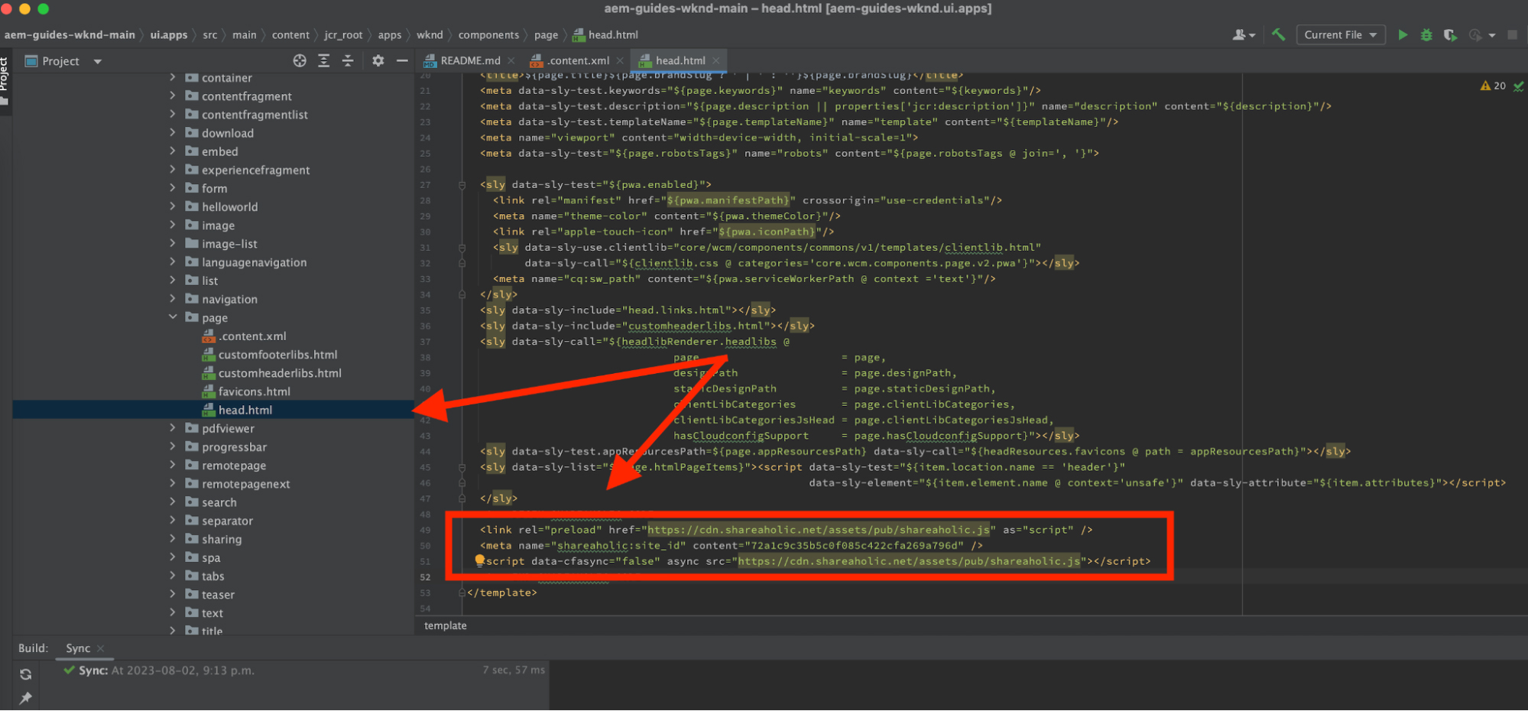Viewport: 1528px width, 711px height.
Task: Collapse the page folder
Action: coord(173,317)
